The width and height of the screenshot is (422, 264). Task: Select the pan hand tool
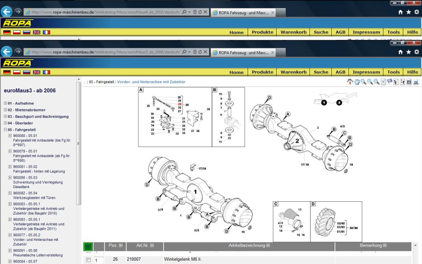(357, 82)
